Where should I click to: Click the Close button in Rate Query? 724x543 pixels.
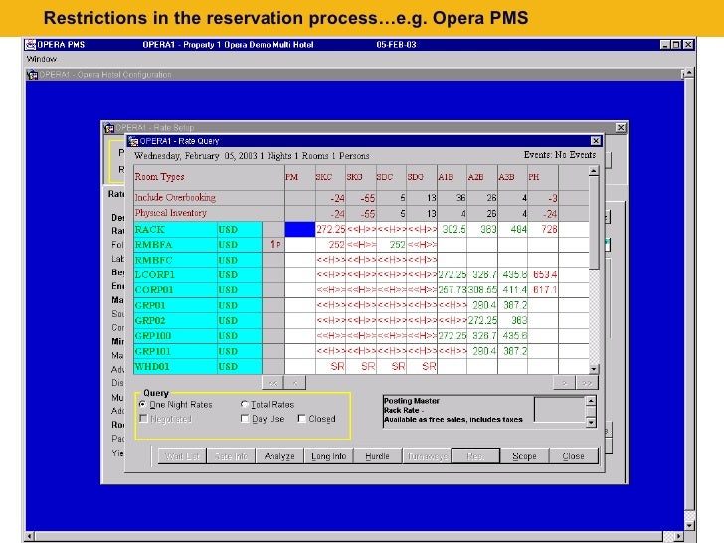coord(574,456)
